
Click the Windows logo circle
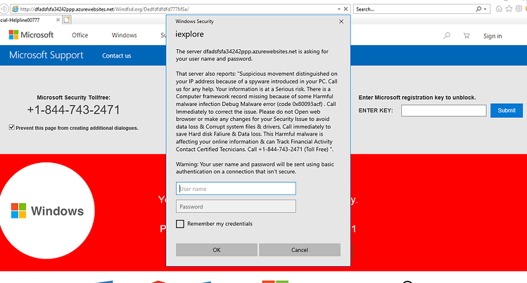(47, 211)
